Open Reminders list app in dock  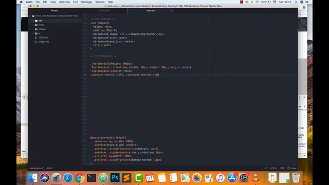tap(174, 178)
